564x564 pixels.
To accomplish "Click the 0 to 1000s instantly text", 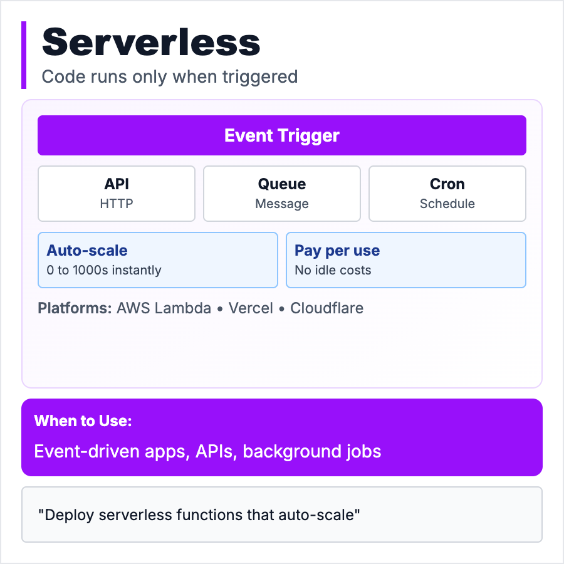I will tap(104, 271).
